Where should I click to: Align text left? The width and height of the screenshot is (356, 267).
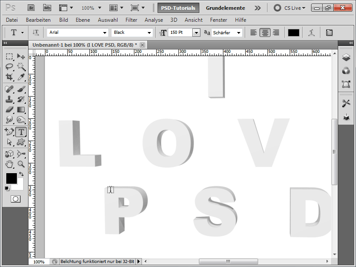coord(253,32)
